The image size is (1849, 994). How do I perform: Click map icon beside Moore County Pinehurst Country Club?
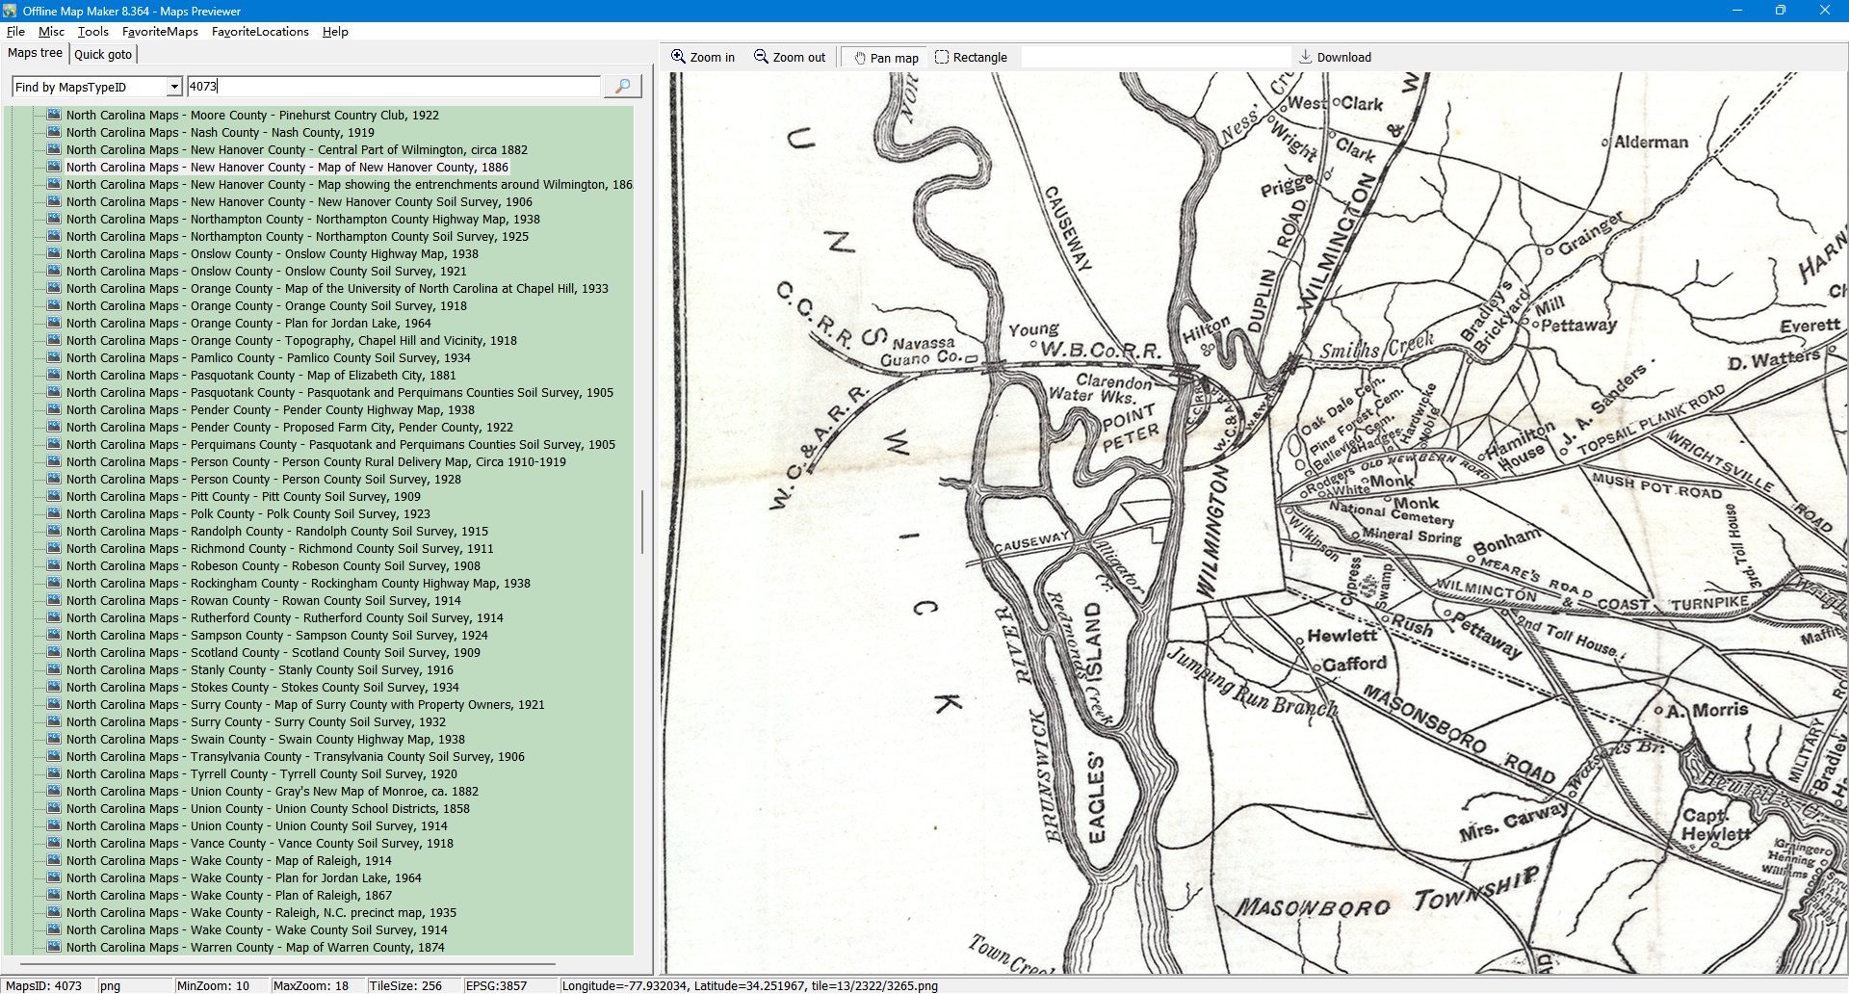(x=54, y=115)
